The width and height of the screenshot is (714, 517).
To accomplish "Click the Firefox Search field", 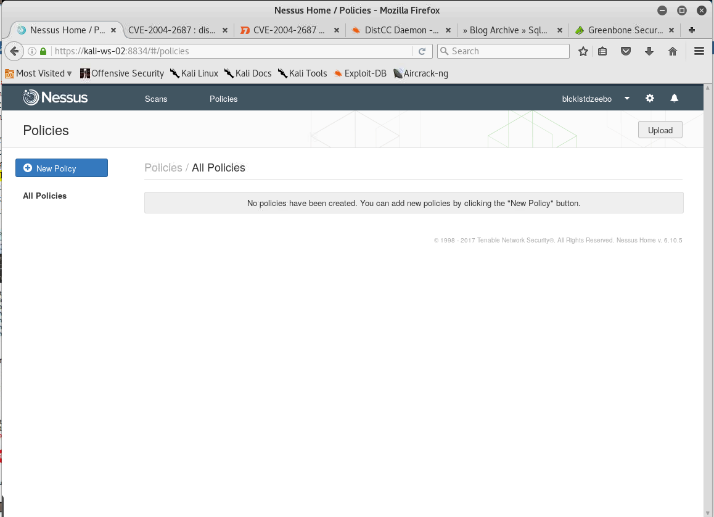I will coord(503,51).
